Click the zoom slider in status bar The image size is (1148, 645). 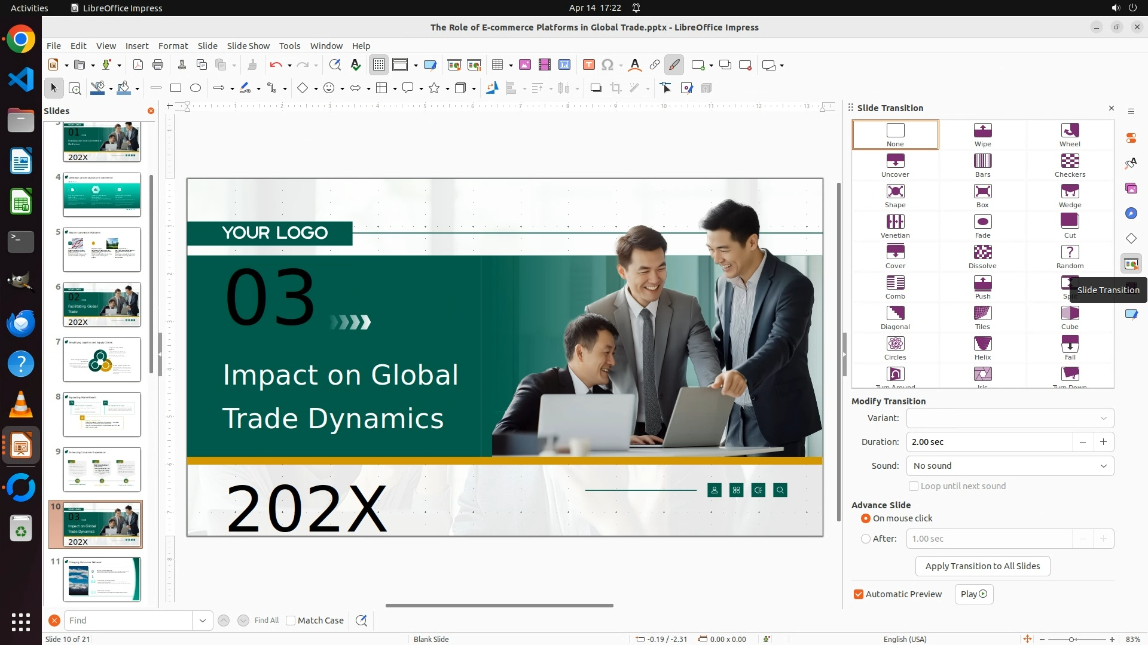pos(1071,639)
